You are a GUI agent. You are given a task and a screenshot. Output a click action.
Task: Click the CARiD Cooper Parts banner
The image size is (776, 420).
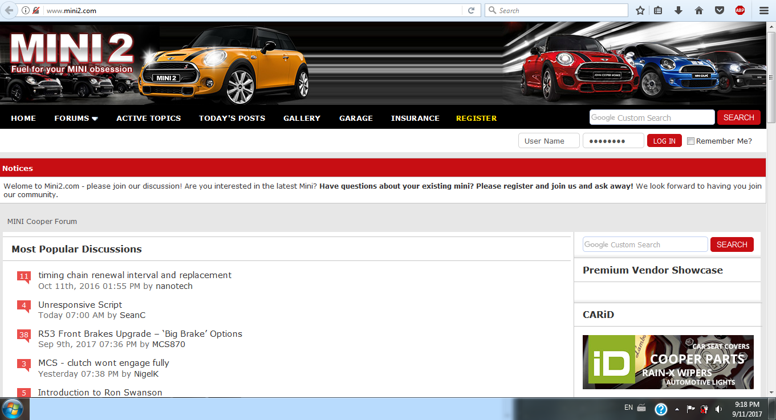click(668, 362)
